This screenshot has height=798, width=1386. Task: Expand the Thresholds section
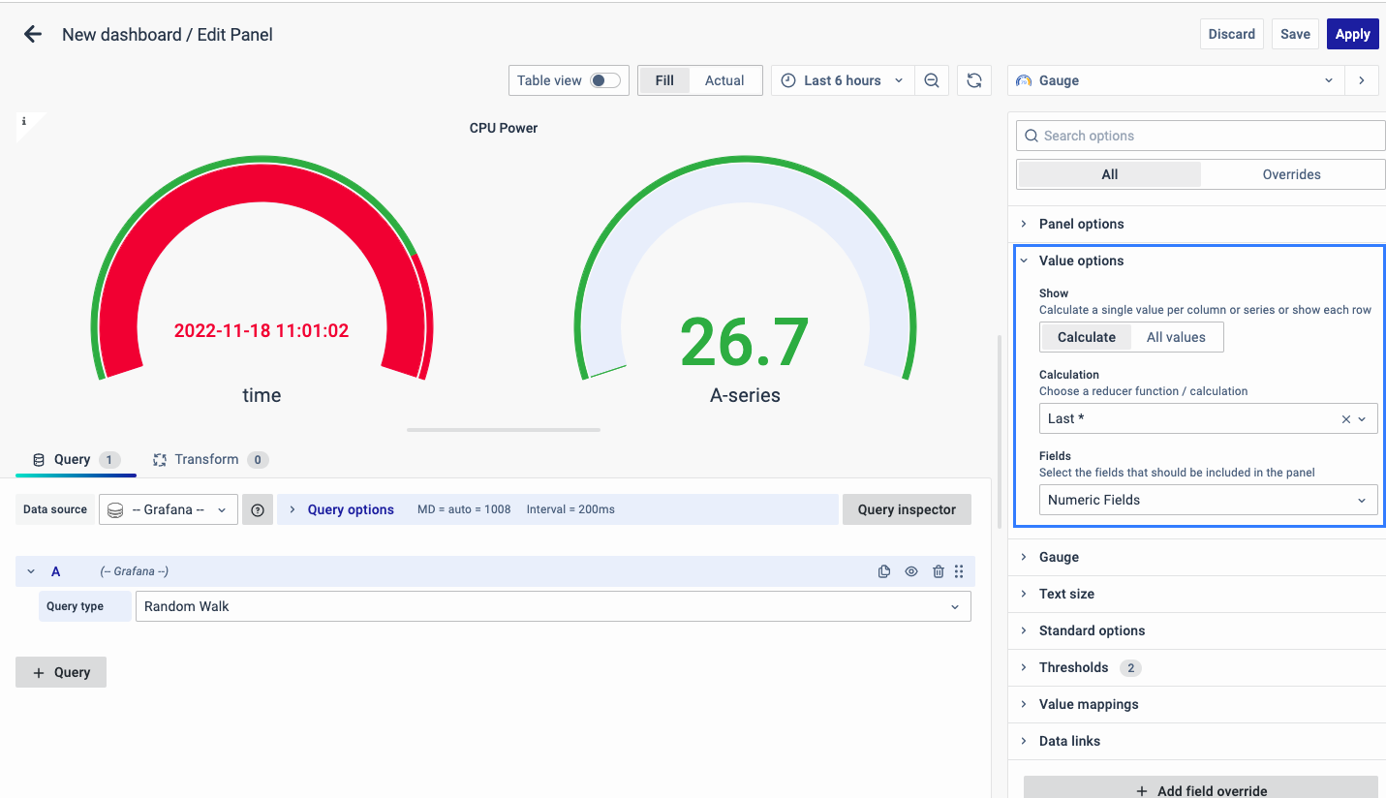[1073, 667]
